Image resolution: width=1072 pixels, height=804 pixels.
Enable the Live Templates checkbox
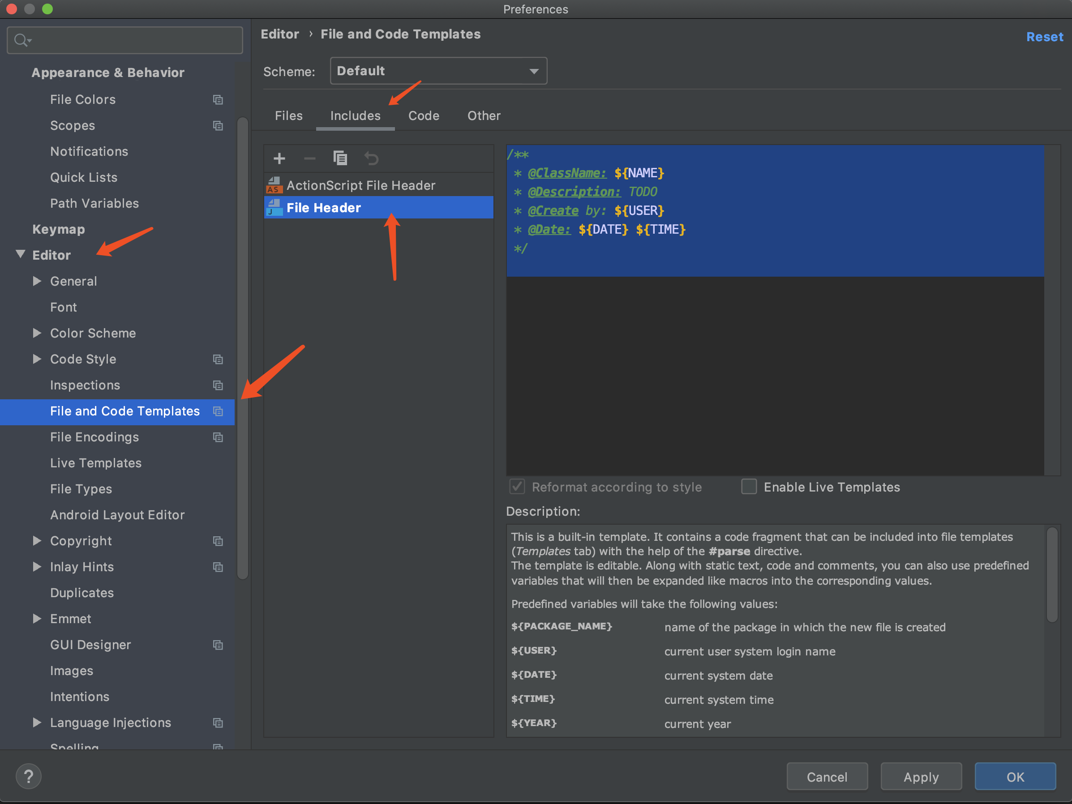[x=749, y=487]
